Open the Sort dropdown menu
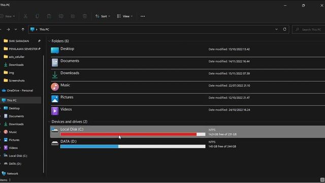 [x=103, y=16]
